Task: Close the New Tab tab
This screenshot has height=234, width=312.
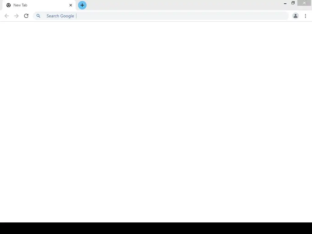Action: (71, 5)
